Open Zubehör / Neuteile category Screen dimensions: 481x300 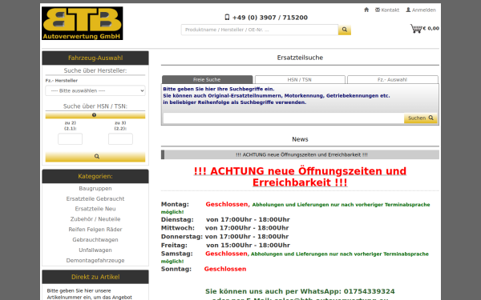[x=95, y=219]
